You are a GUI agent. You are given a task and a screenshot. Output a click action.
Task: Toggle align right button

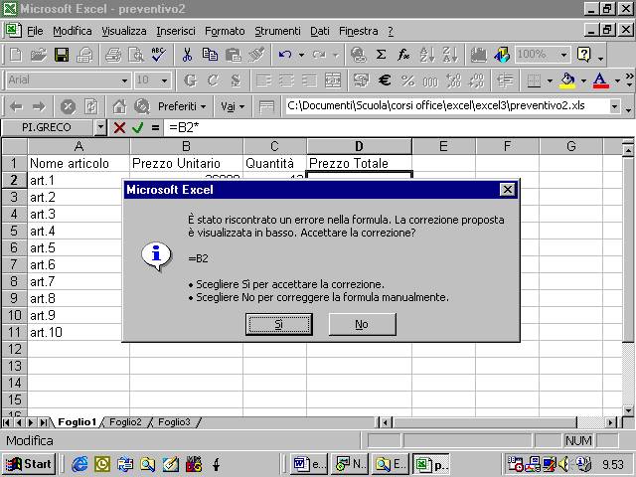pyautogui.click(x=309, y=80)
